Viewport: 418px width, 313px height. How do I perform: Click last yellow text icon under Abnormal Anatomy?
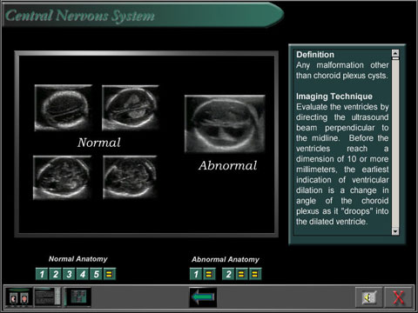[x=255, y=274]
